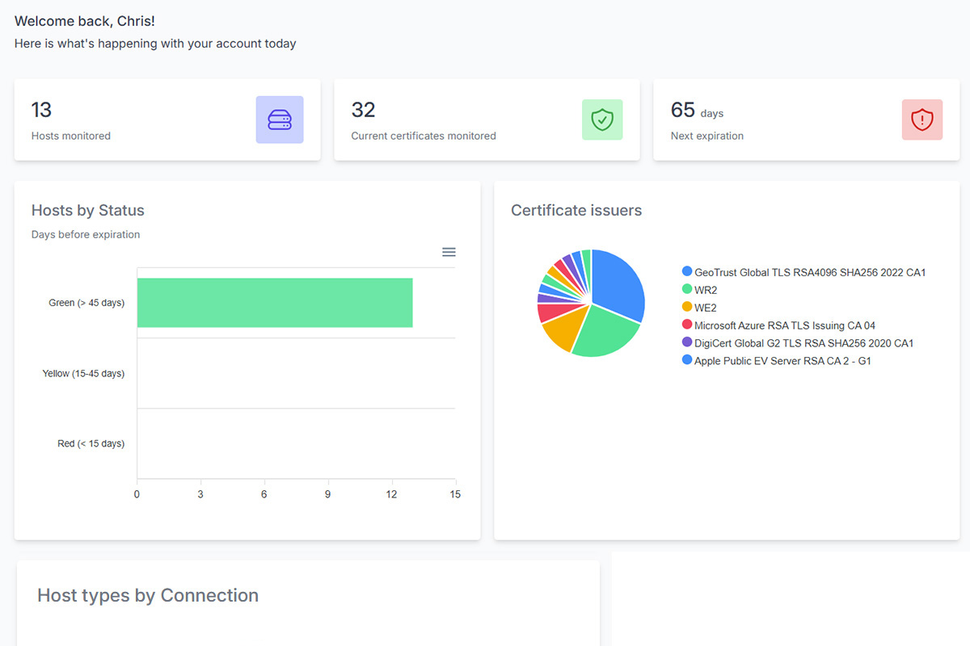Click the Red (< 15 days) axis label
Image resolution: width=970 pixels, height=646 pixels.
click(91, 443)
